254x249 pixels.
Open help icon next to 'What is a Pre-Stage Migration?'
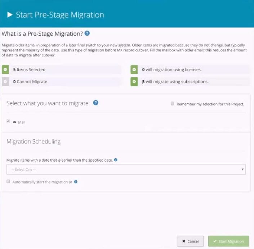pos(87,33)
